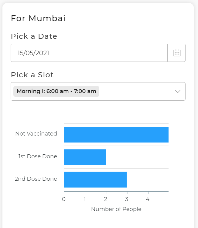This screenshot has height=228, width=198.
Task: Click the Pick a Date label
Action: coord(34,36)
